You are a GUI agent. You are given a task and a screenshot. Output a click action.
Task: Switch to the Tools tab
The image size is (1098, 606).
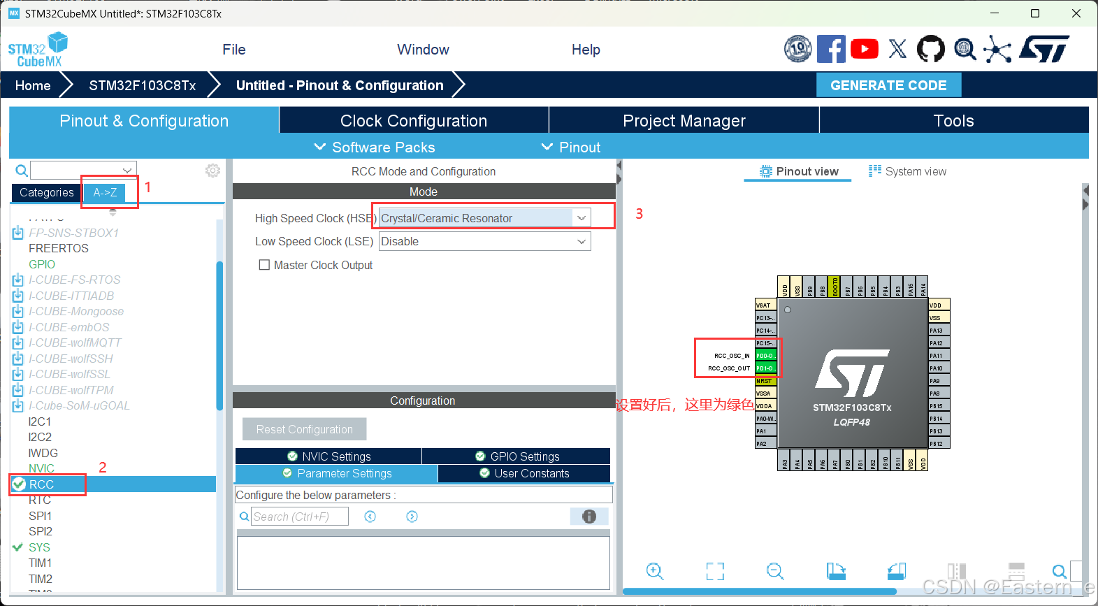tap(954, 120)
